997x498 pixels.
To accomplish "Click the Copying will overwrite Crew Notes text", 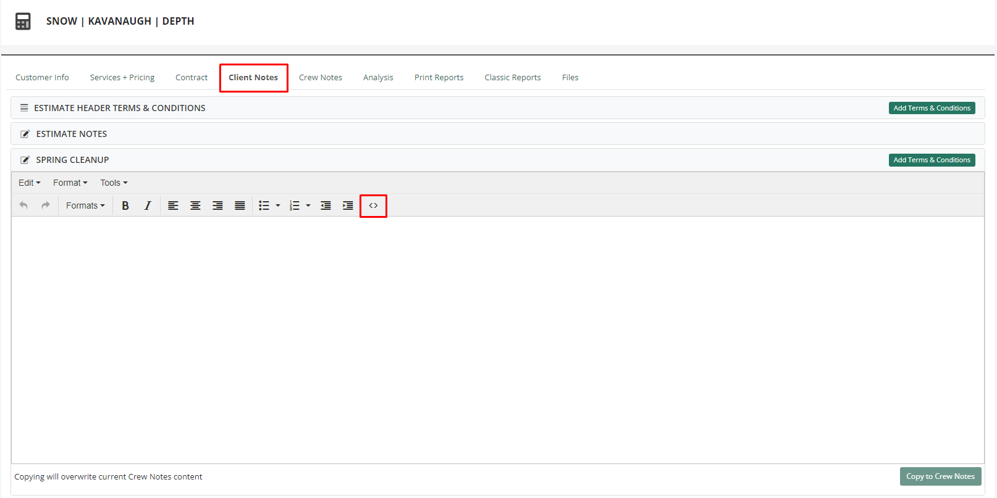I will [108, 476].
